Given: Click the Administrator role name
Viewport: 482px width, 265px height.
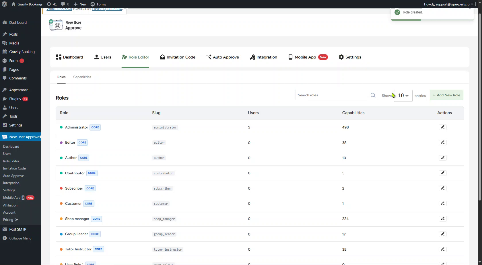Looking at the screenshot, I should point(77,127).
